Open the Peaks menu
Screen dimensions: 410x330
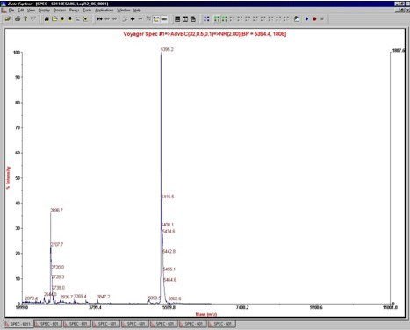[x=75, y=11]
